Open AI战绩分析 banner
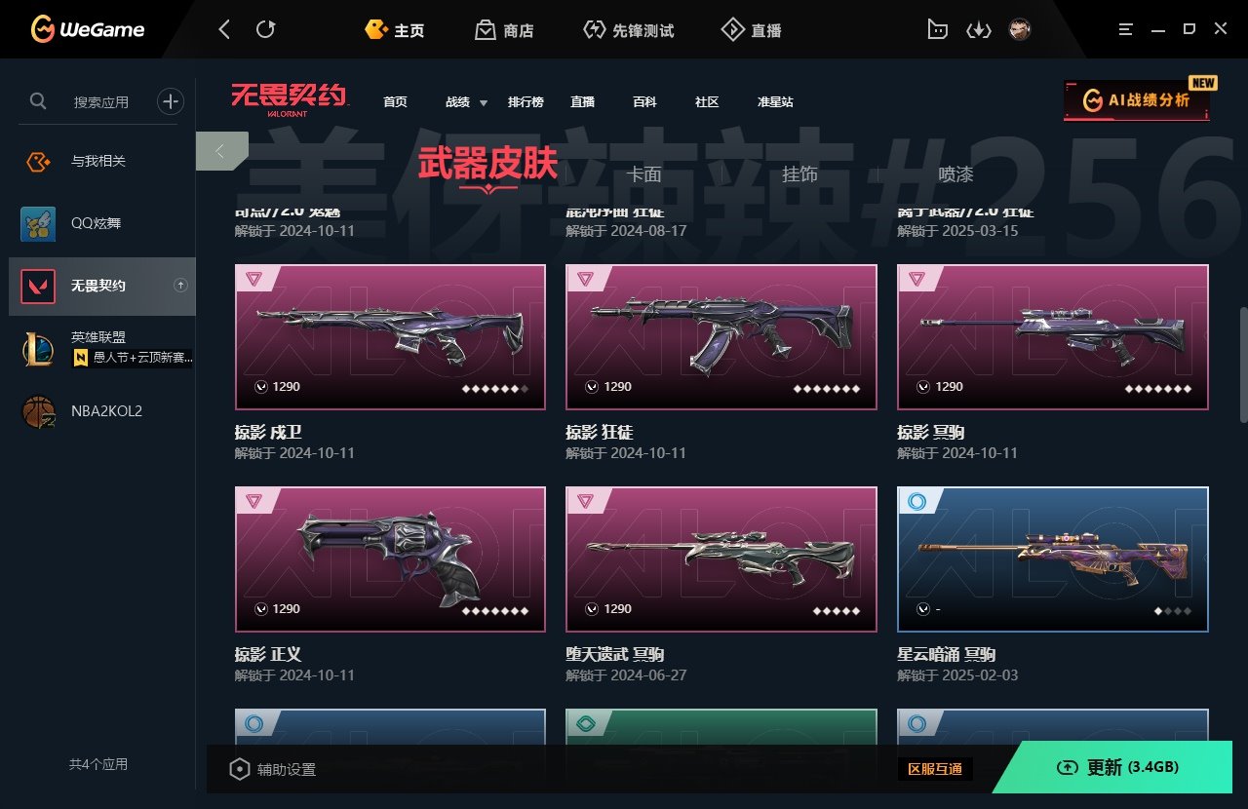1248x809 pixels. (1137, 99)
